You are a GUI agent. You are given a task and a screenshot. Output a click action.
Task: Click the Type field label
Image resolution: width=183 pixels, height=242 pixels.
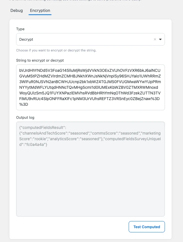coord(20,29)
